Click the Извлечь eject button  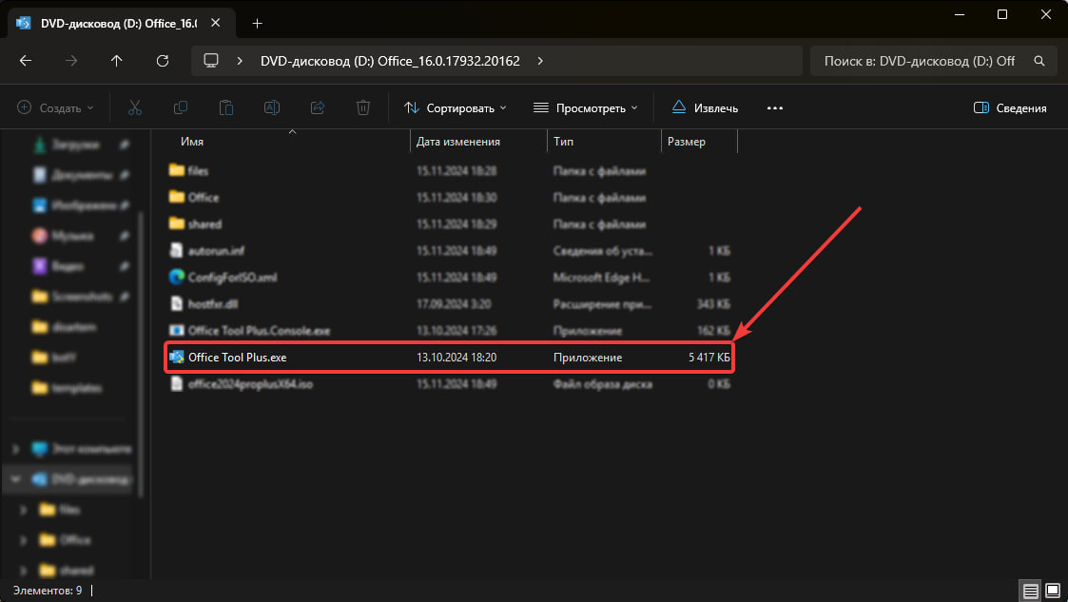point(705,107)
